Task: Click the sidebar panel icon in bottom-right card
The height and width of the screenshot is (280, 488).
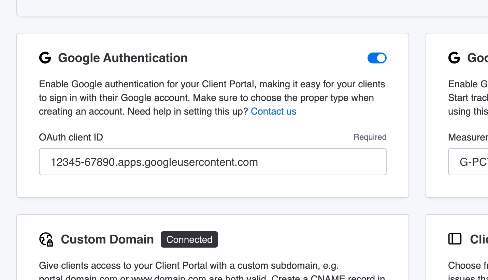Action: click(x=455, y=239)
